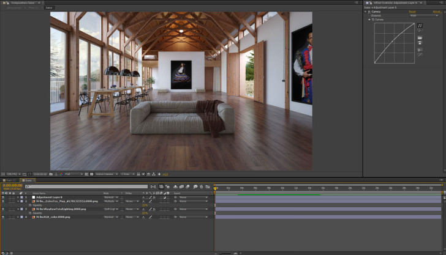
Task: Expand the RGB_color layer properties
Action: click(18, 217)
